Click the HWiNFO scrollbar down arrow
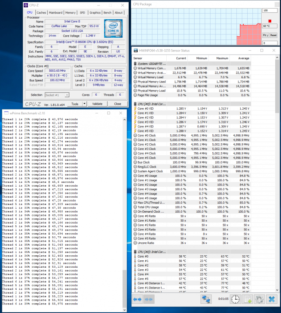This screenshot has height=313, width=281. click(277, 290)
